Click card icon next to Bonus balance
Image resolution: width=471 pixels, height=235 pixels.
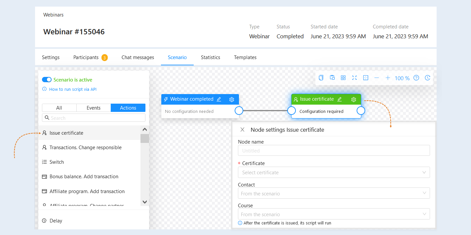pos(44,177)
